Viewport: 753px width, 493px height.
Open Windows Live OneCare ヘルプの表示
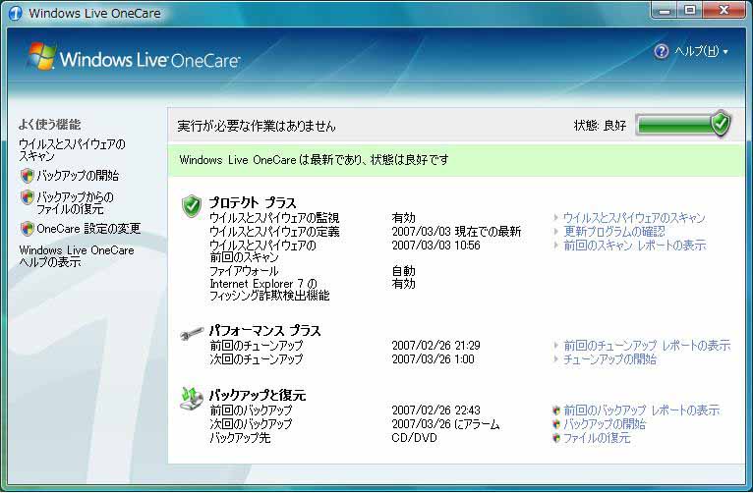(x=77, y=256)
